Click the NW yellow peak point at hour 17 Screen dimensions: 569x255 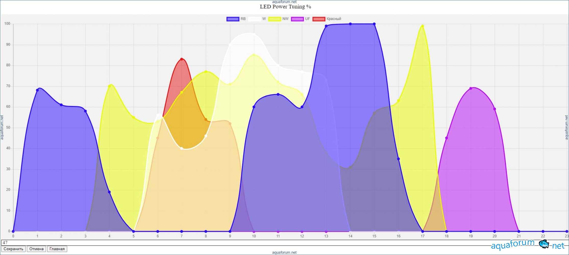click(423, 26)
